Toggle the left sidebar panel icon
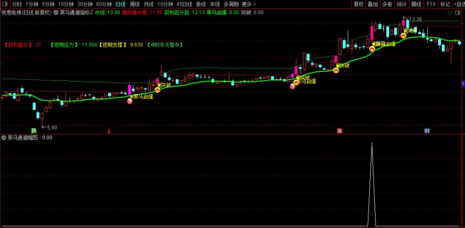This screenshot has width=465, height=228. point(5,4)
